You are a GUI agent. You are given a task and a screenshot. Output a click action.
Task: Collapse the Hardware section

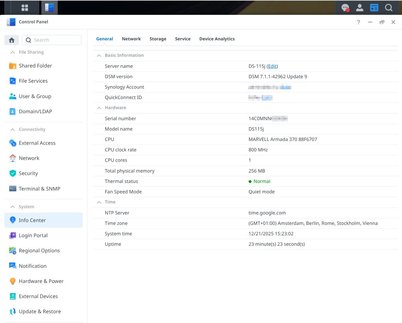(x=99, y=108)
